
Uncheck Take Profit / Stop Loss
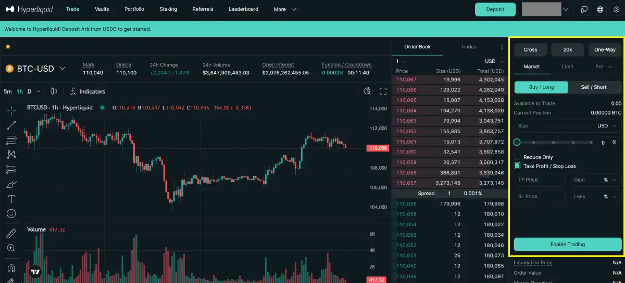[517, 166]
